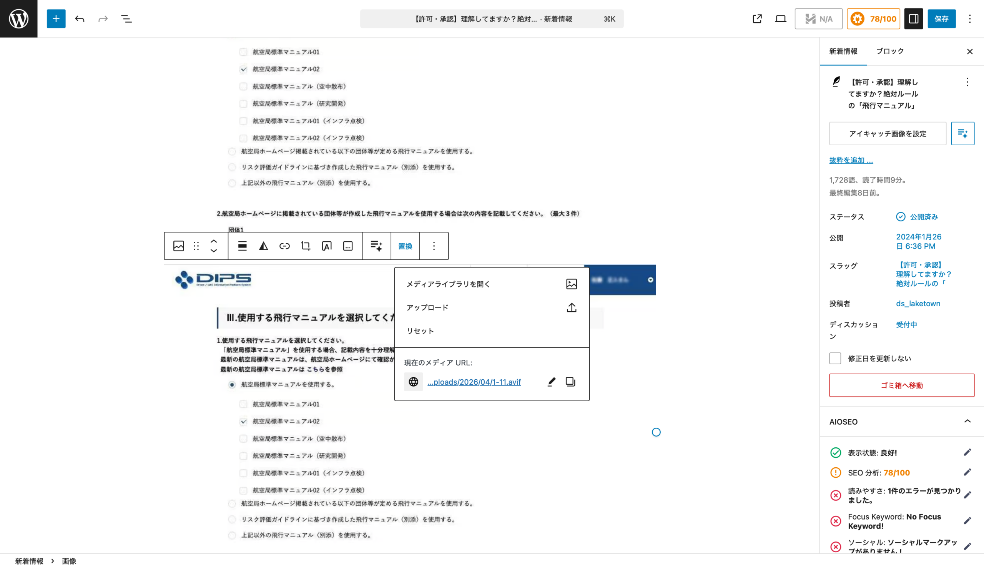984x568 pixels.
Task: Open the document overview list view icon
Action: [126, 19]
